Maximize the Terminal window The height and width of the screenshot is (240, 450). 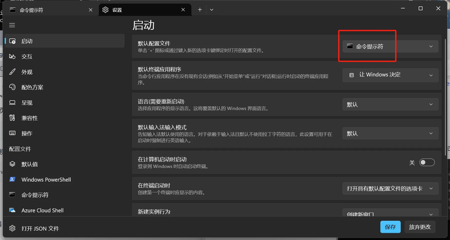coord(421,9)
